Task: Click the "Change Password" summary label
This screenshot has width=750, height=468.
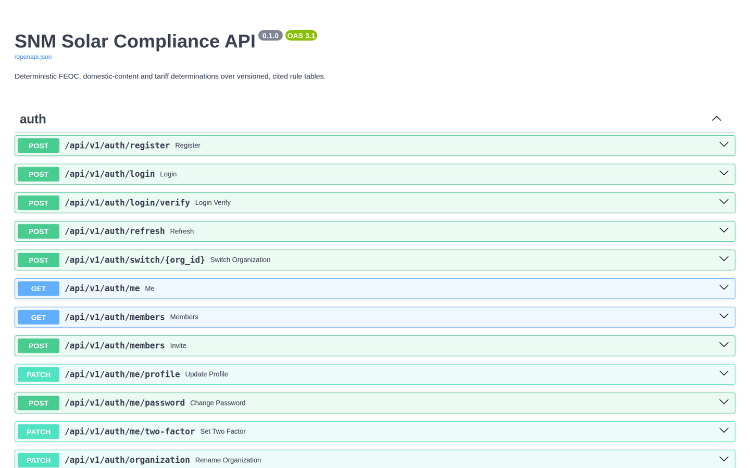Action: (218, 403)
